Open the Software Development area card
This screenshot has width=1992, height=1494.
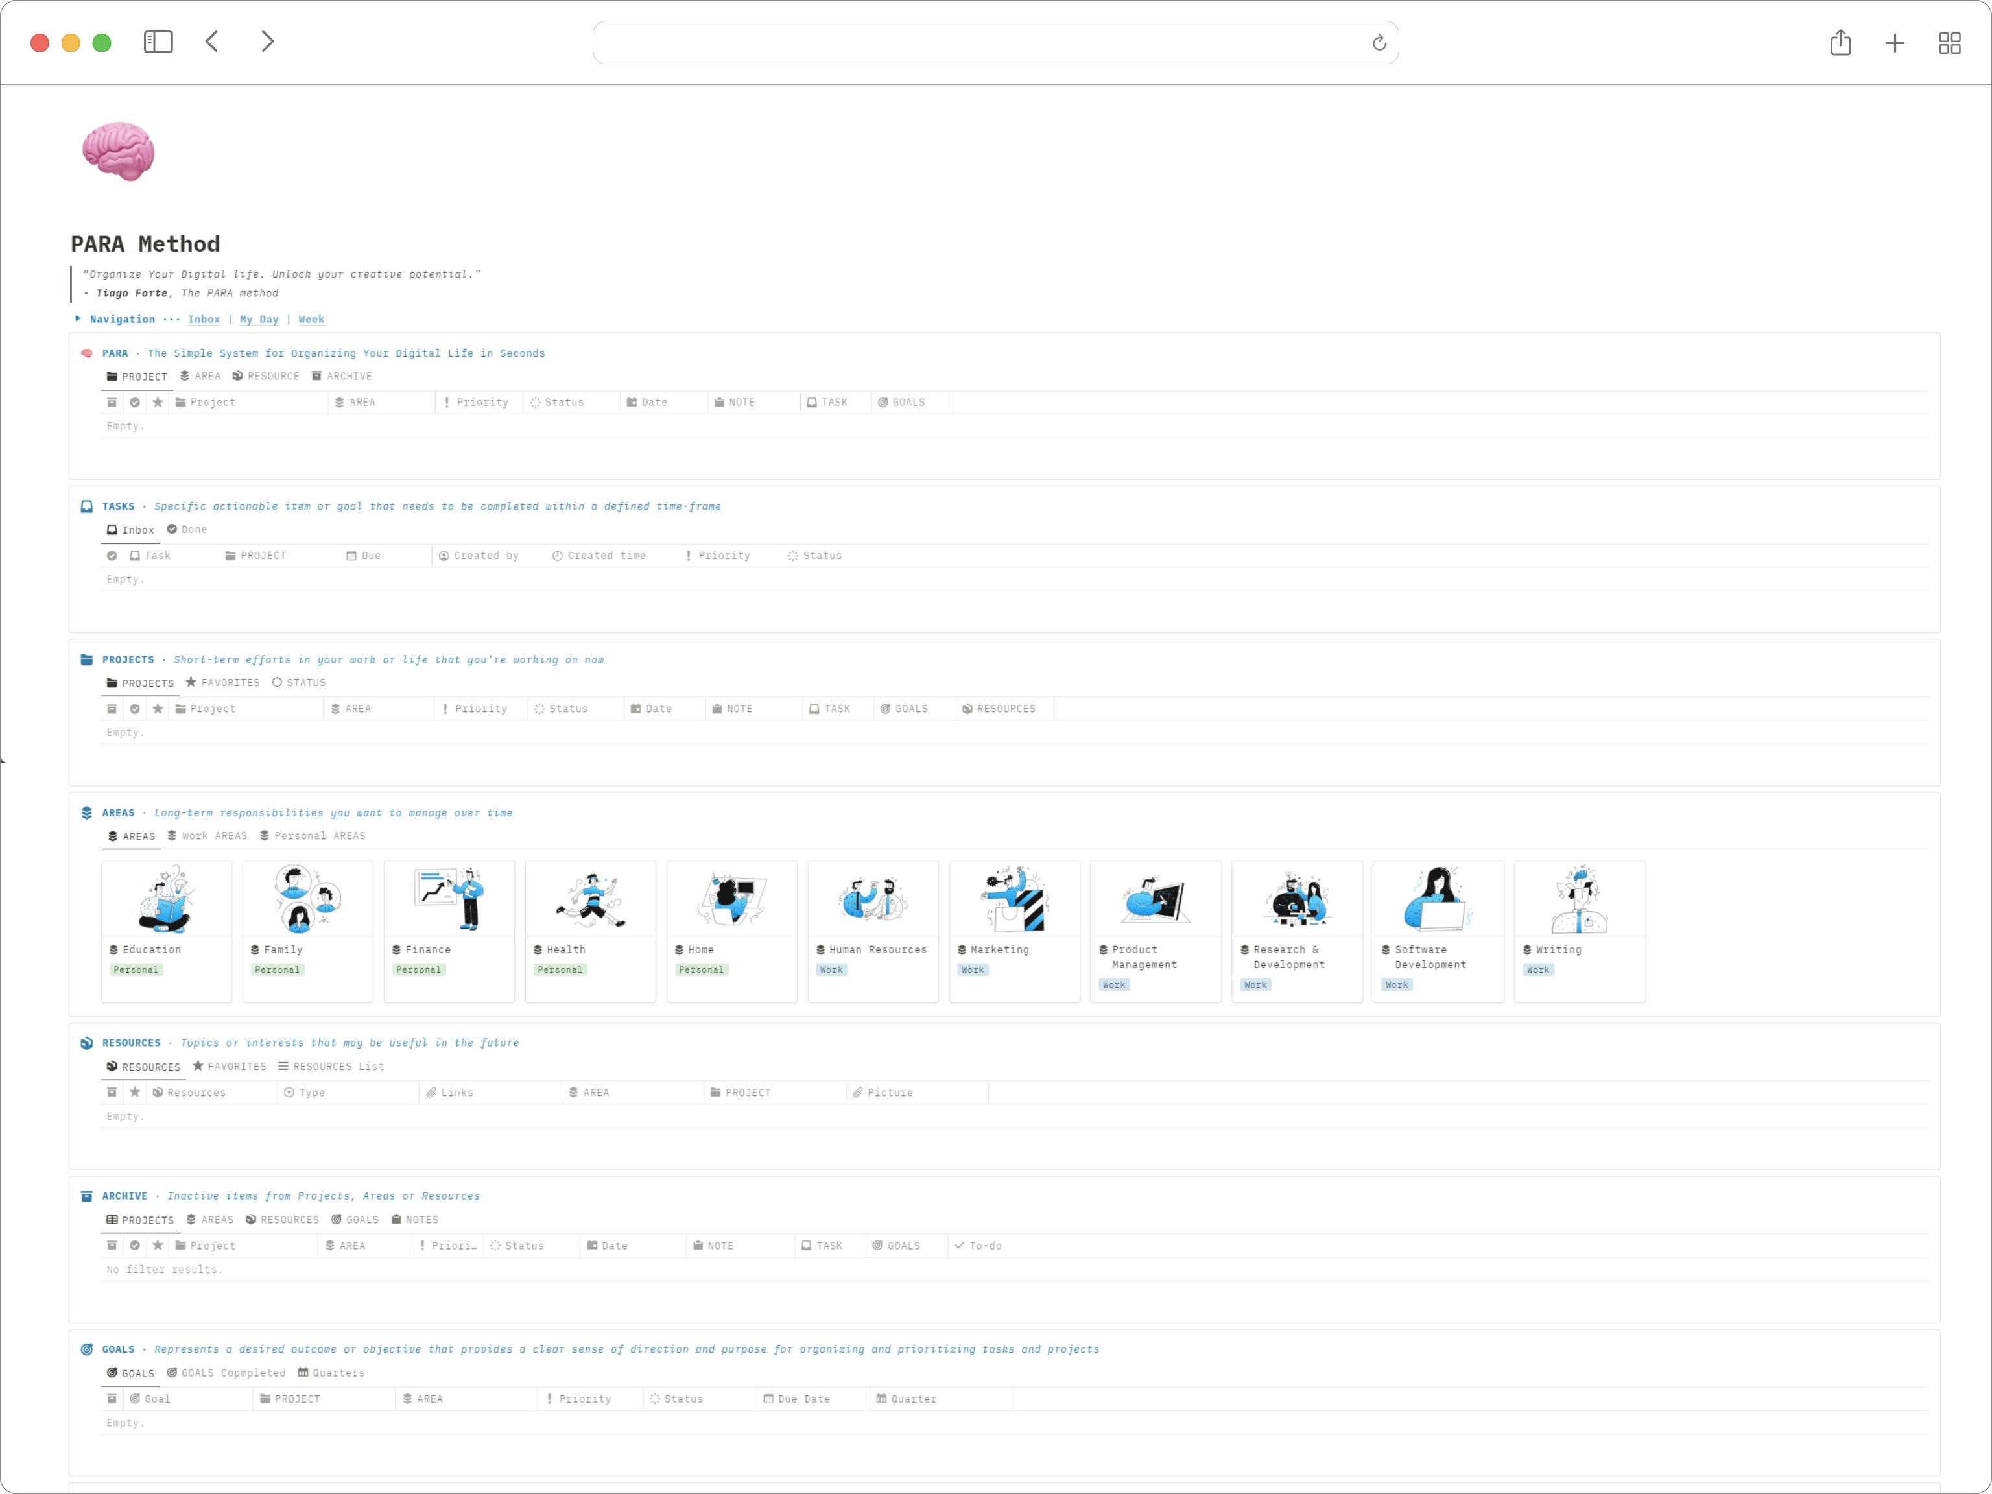pos(1438,931)
